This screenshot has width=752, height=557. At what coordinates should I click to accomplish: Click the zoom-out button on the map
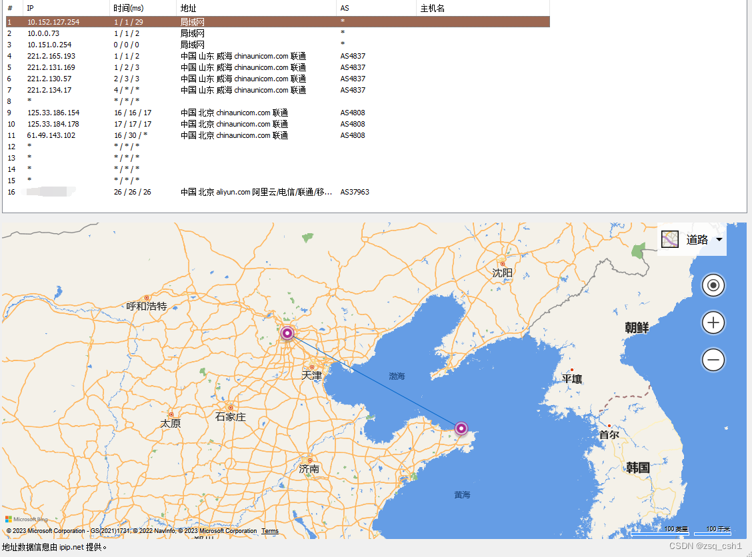713,360
